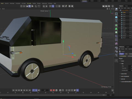Select Tyre2 in the object tree
This screenshot has height=99, width=132.
124,16
